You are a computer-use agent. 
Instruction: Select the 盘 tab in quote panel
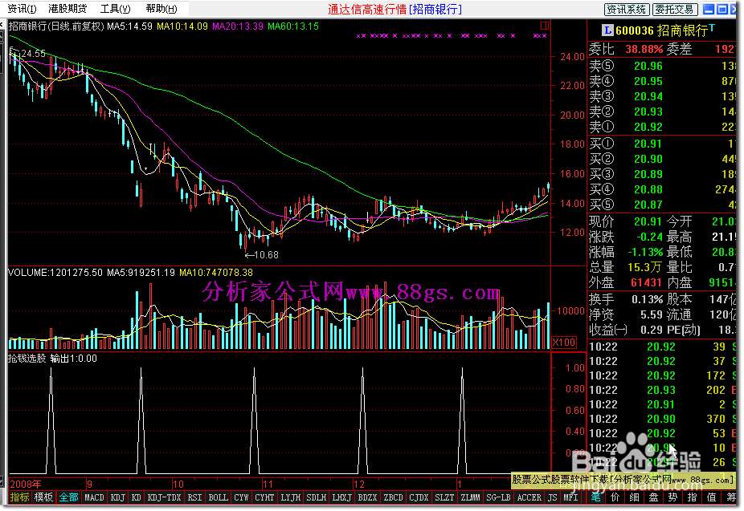coord(654,497)
